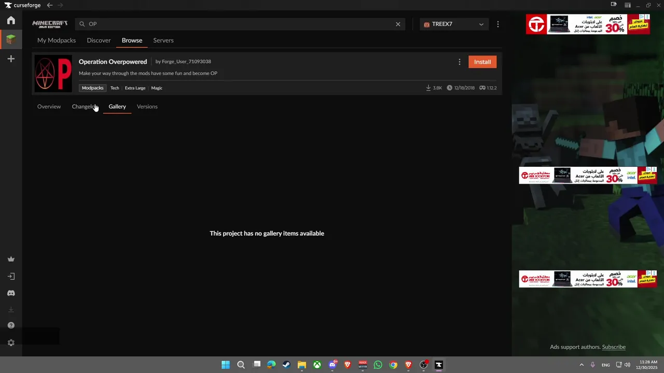
Task: Add a new game with the plus icon
Action: (11, 59)
